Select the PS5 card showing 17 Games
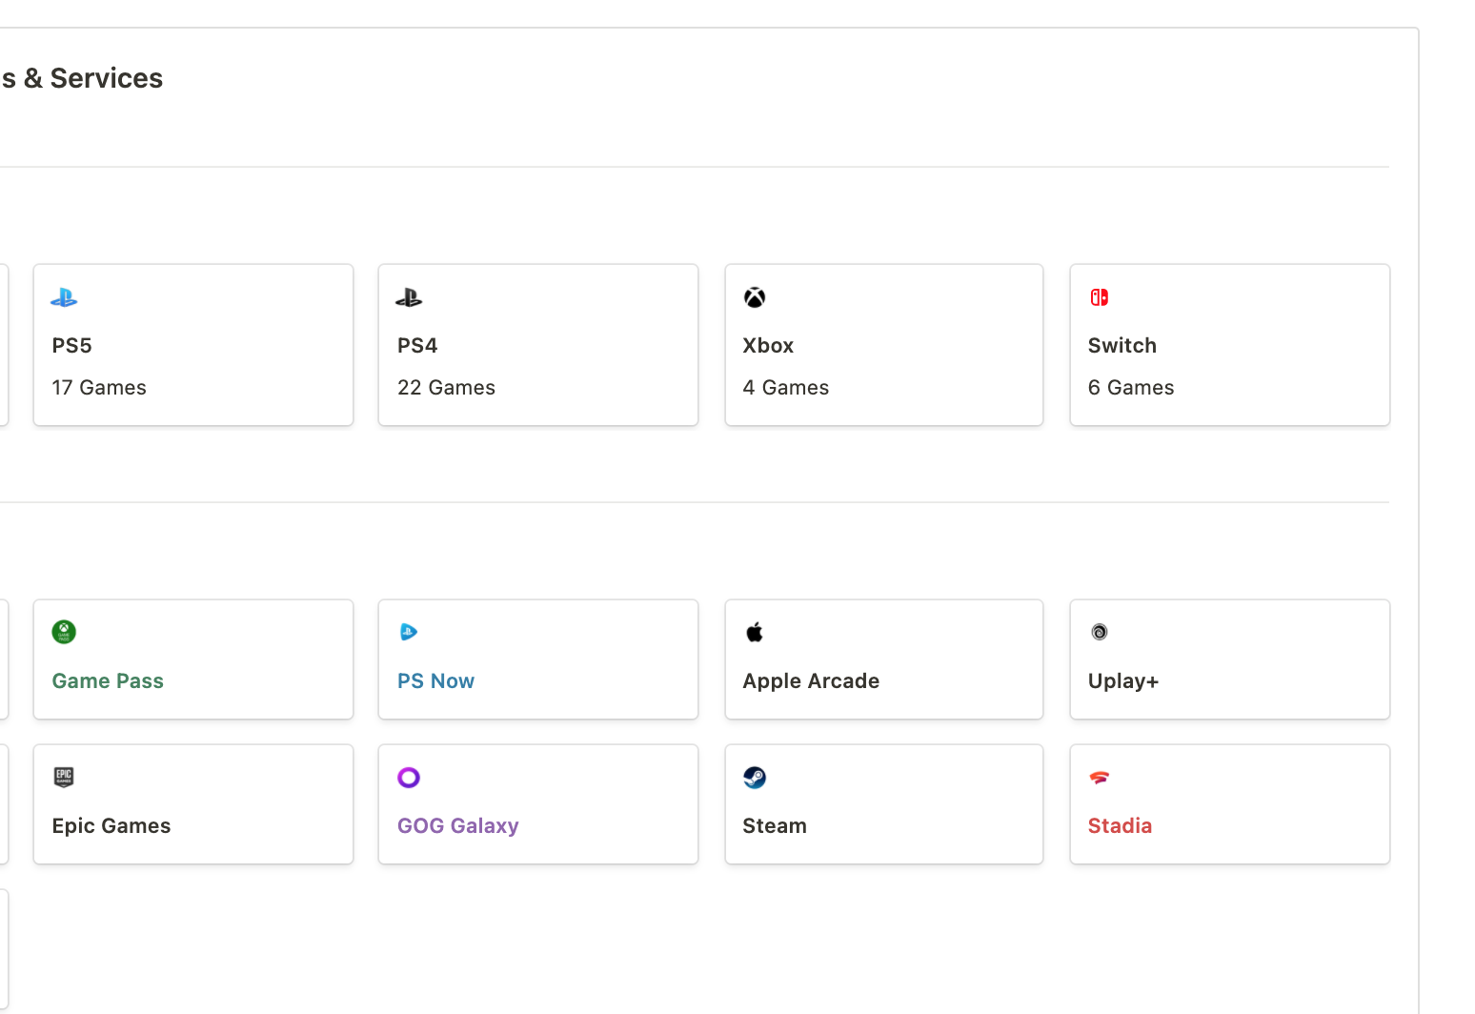The image size is (1475, 1014). tap(193, 344)
